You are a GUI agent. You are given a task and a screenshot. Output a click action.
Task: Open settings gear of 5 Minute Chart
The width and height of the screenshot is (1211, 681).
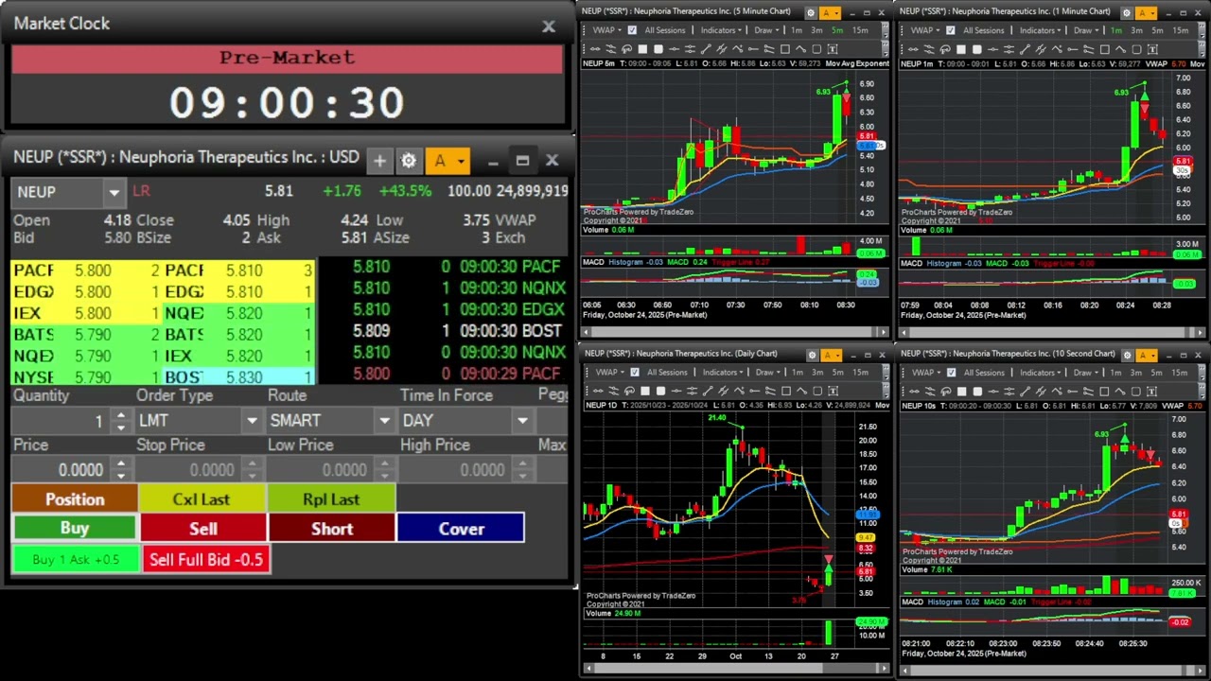tap(811, 12)
